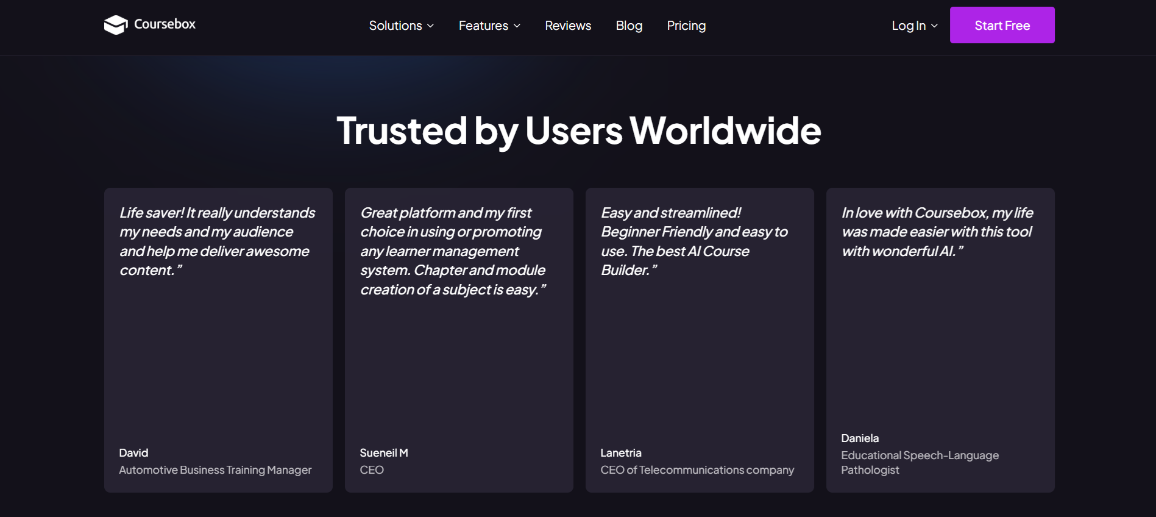
Task: Select David's testimonial card
Action: [x=218, y=340]
